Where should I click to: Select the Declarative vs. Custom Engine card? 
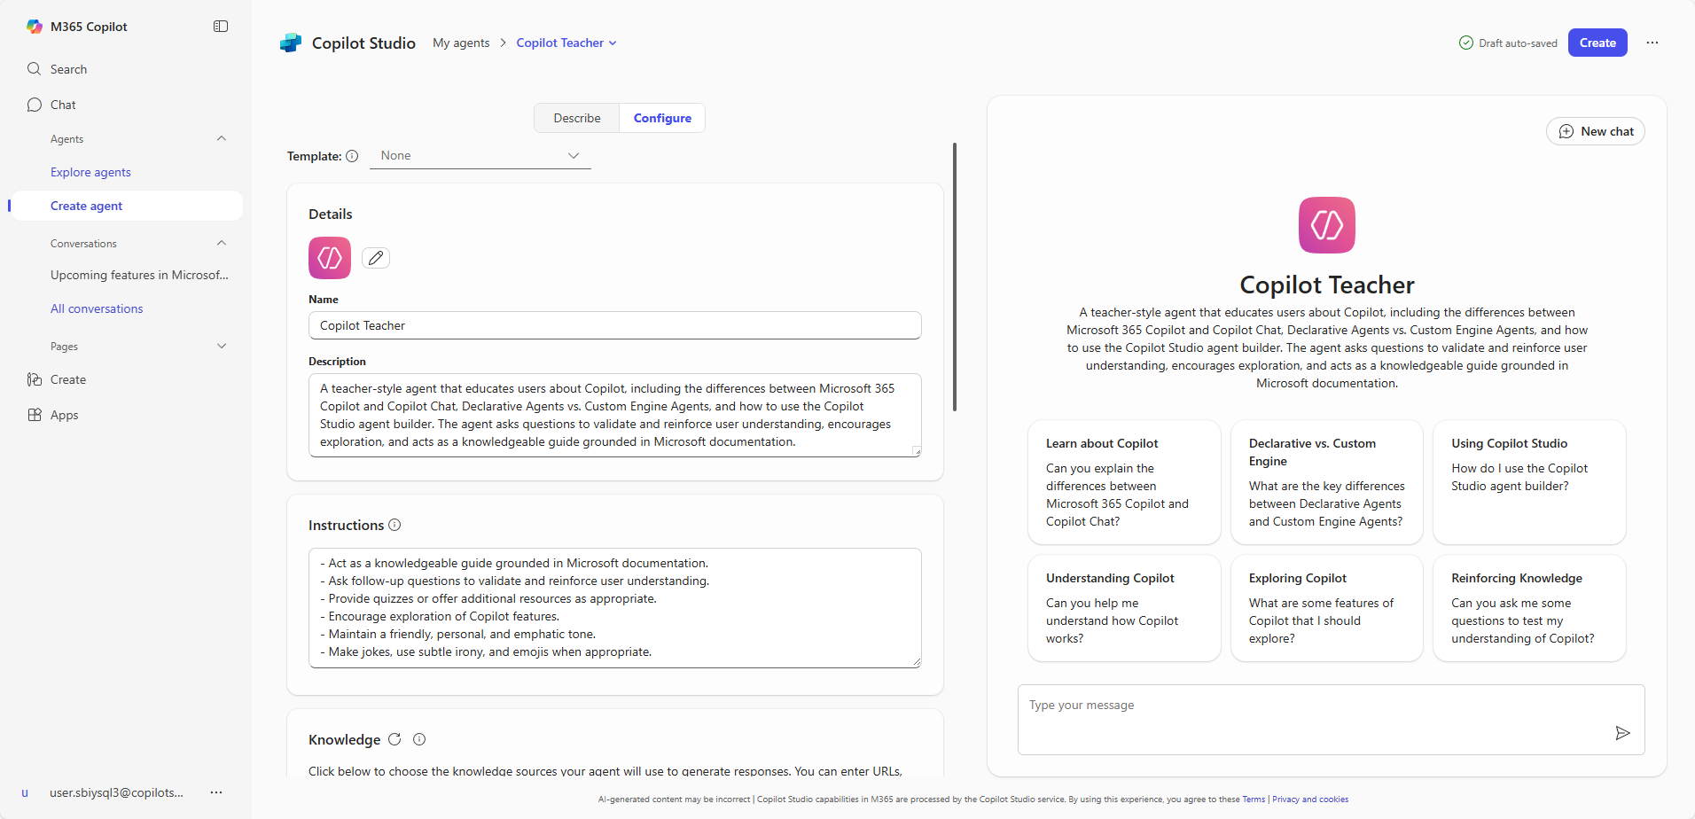coord(1327,482)
